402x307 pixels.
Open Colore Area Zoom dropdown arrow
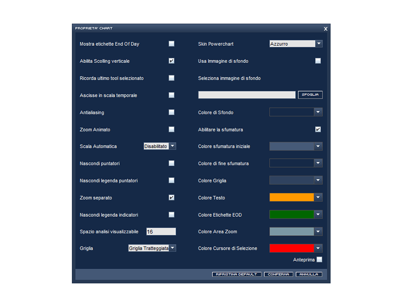tap(318, 232)
